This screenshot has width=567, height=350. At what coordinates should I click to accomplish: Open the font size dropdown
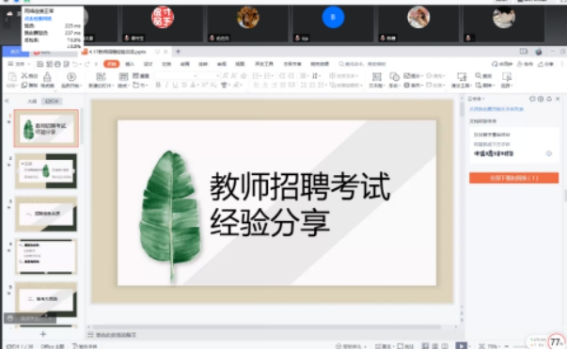(x=209, y=75)
